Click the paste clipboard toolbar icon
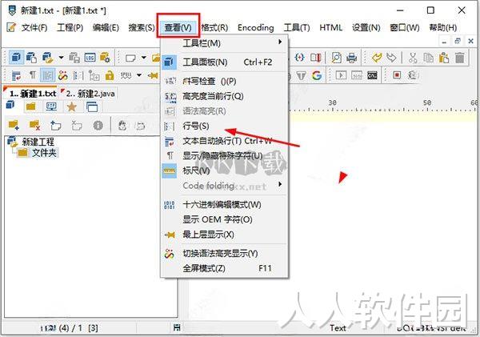480x337 pixels. tap(443, 58)
